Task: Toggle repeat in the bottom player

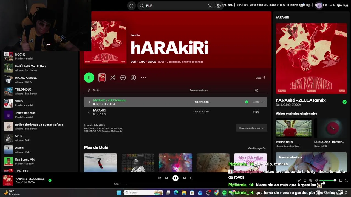Action: tap(192, 178)
